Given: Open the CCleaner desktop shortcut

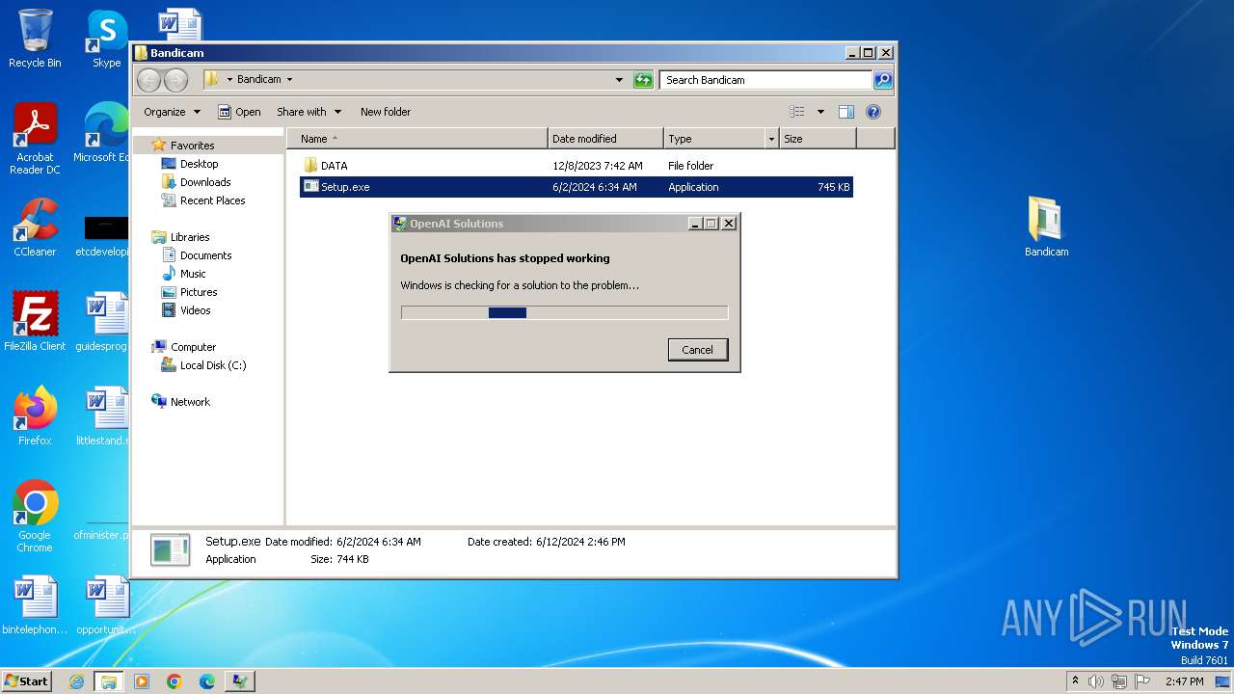Looking at the screenshot, I should pos(35,227).
